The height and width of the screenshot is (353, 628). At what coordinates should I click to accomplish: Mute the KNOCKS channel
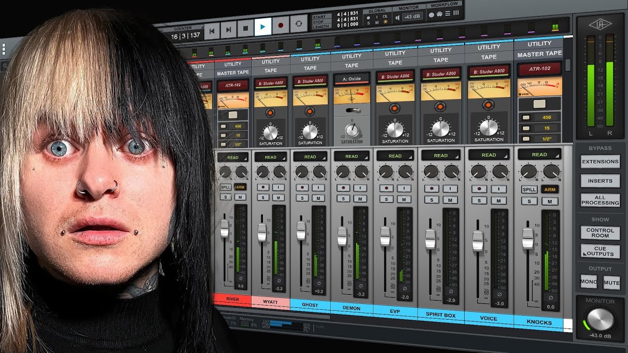point(550,202)
